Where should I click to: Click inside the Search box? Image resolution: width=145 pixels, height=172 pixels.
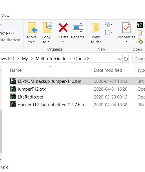139,59
